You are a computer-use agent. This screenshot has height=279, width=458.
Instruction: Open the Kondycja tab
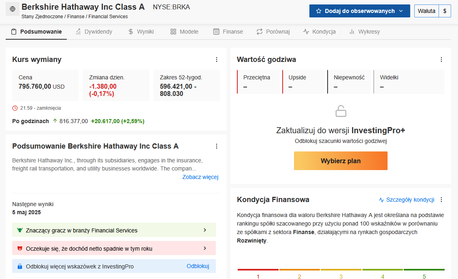319,32
